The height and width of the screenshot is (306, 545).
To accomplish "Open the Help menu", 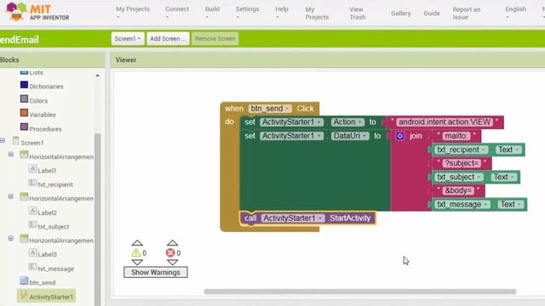I will pyautogui.click(x=282, y=13).
